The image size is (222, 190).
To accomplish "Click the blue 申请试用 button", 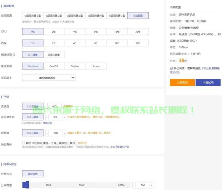I will 208,82.
